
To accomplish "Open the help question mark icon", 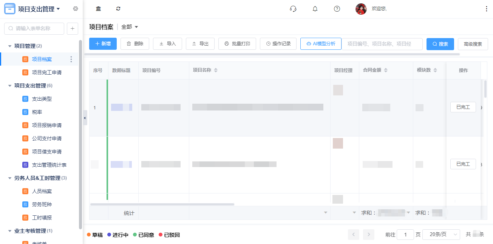I will (x=337, y=9).
